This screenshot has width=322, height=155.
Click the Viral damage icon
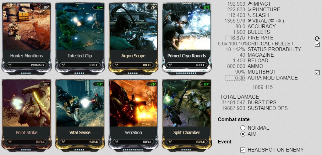(x=249, y=21)
